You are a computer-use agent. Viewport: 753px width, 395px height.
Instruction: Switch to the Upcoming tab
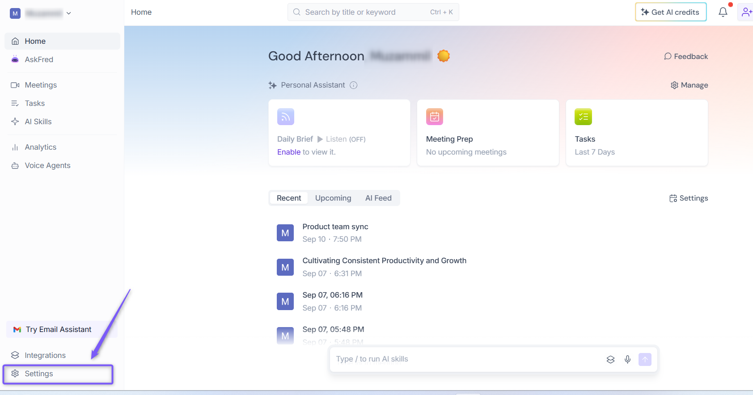[x=333, y=198]
